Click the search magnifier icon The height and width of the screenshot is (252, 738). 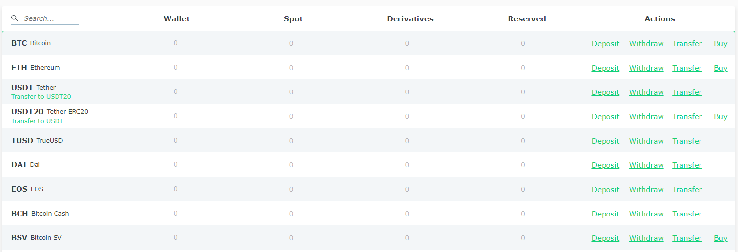click(15, 18)
